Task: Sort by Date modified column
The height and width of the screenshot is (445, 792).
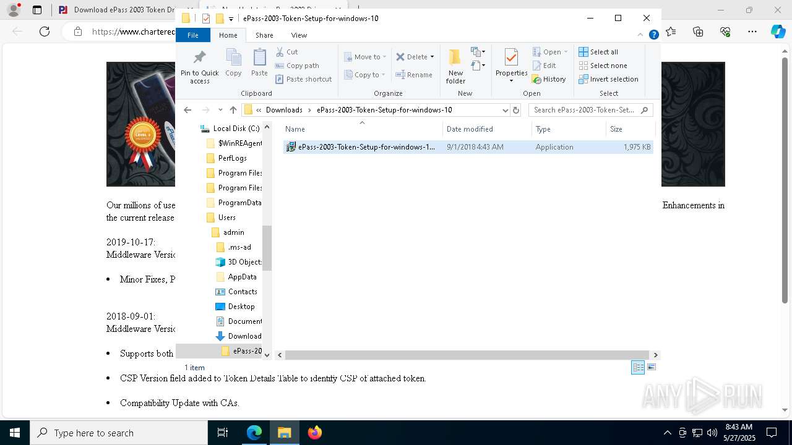Action: click(487, 129)
